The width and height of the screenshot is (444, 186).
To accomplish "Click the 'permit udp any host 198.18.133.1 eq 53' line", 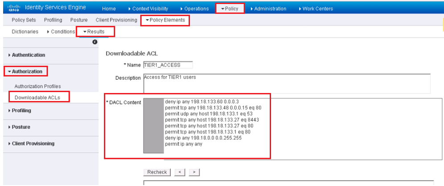I will [x=209, y=113].
